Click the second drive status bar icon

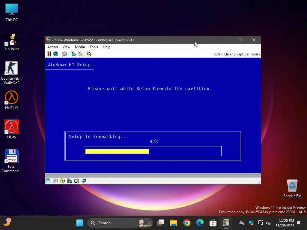click(x=55, y=181)
